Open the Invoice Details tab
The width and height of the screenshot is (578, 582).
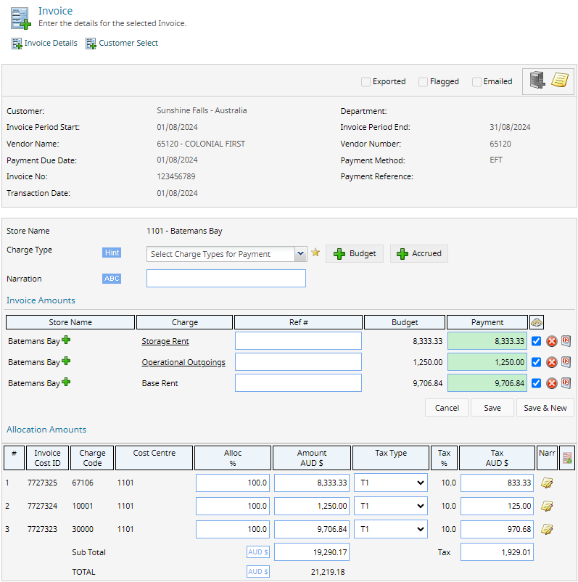(x=44, y=43)
